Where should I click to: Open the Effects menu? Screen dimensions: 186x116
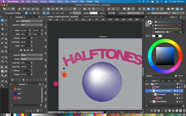coord(74,2)
